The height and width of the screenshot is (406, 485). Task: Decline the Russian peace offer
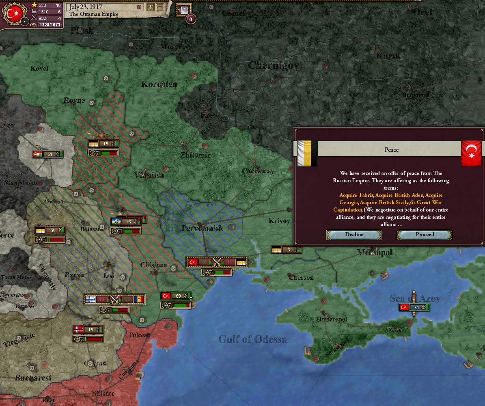354,235
